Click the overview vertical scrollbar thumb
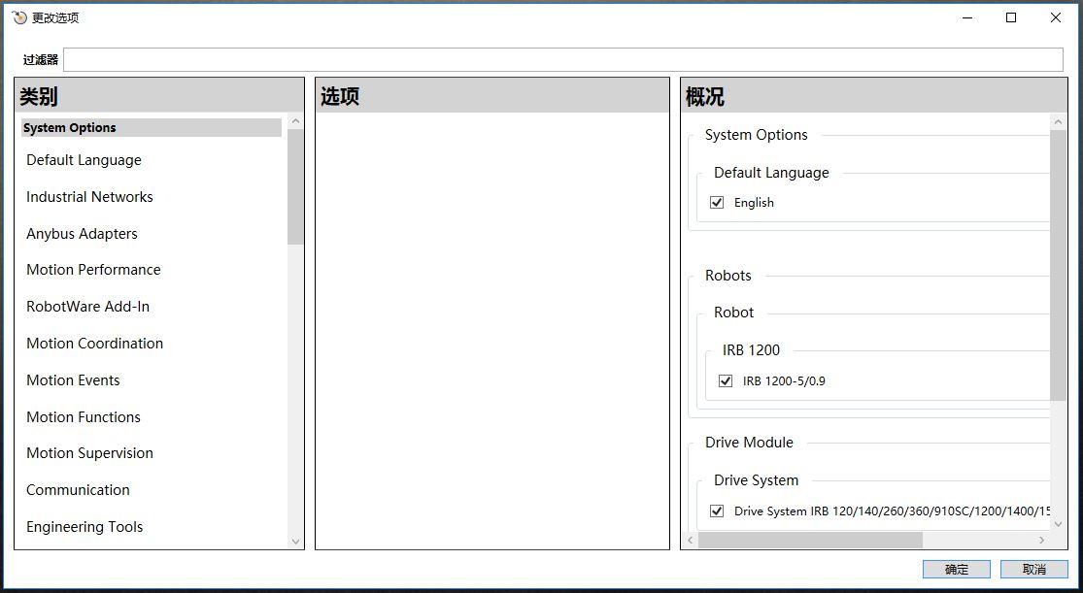The height and width of the screenshot is (593, 1083). pyautogui.click(x=1058, y=265)
